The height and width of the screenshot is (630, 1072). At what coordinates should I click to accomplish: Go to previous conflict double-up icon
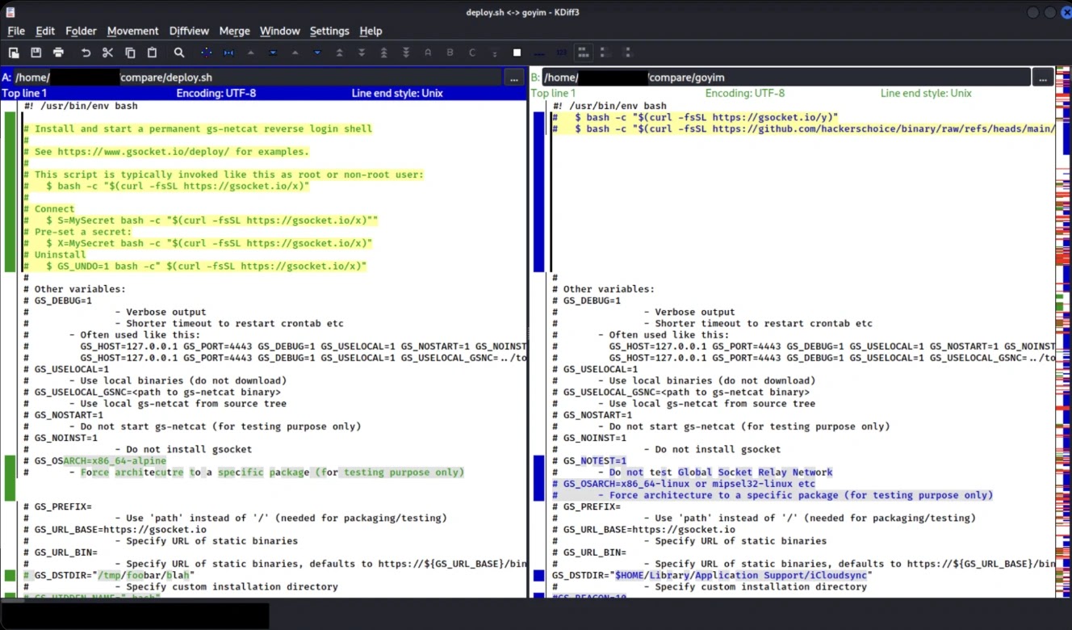coord(339,52)
